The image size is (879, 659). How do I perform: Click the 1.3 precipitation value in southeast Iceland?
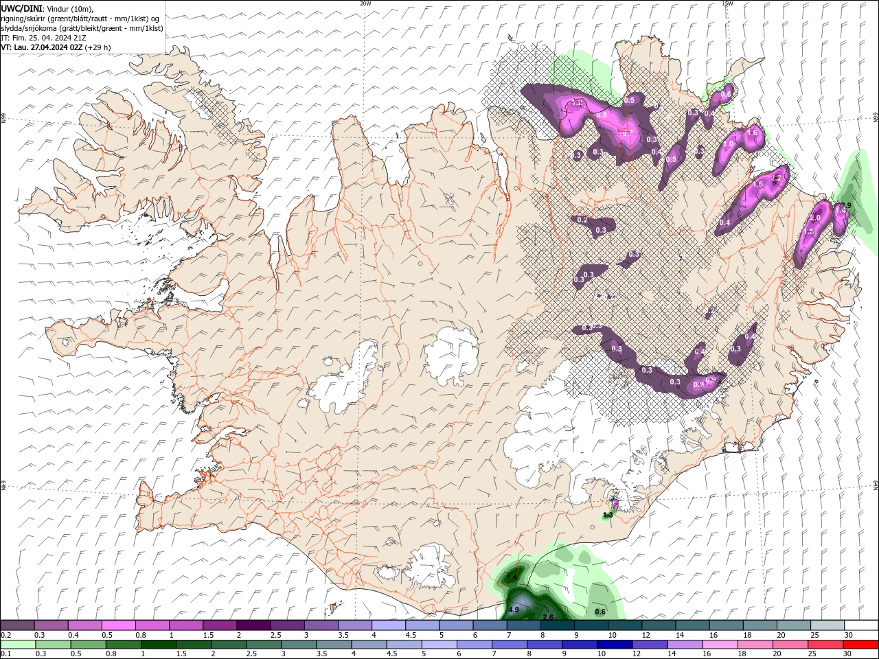tap(608, 515)
